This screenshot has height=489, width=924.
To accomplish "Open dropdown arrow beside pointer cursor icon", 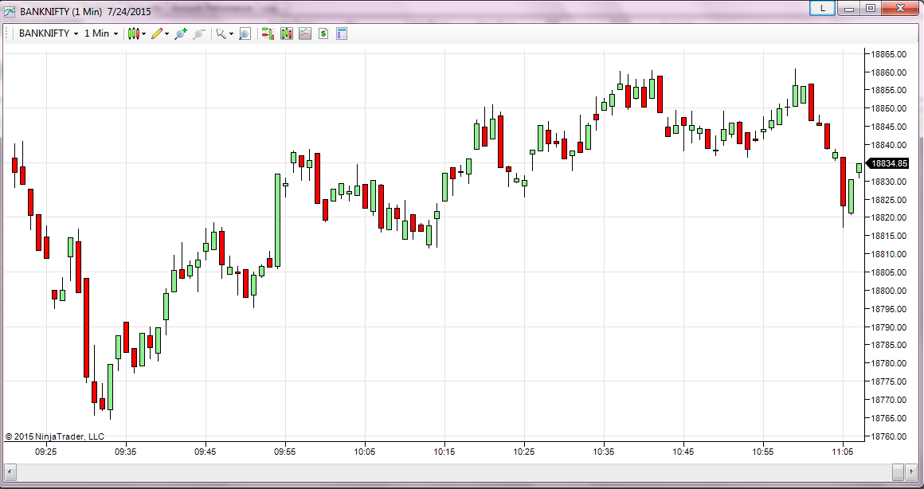I will pyautogui.click(x=231, y=34).
